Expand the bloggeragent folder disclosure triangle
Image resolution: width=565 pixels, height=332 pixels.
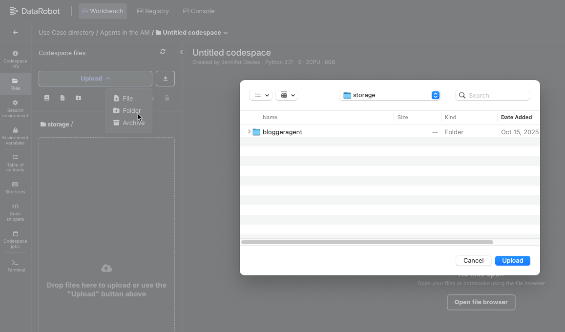point(249,132)
